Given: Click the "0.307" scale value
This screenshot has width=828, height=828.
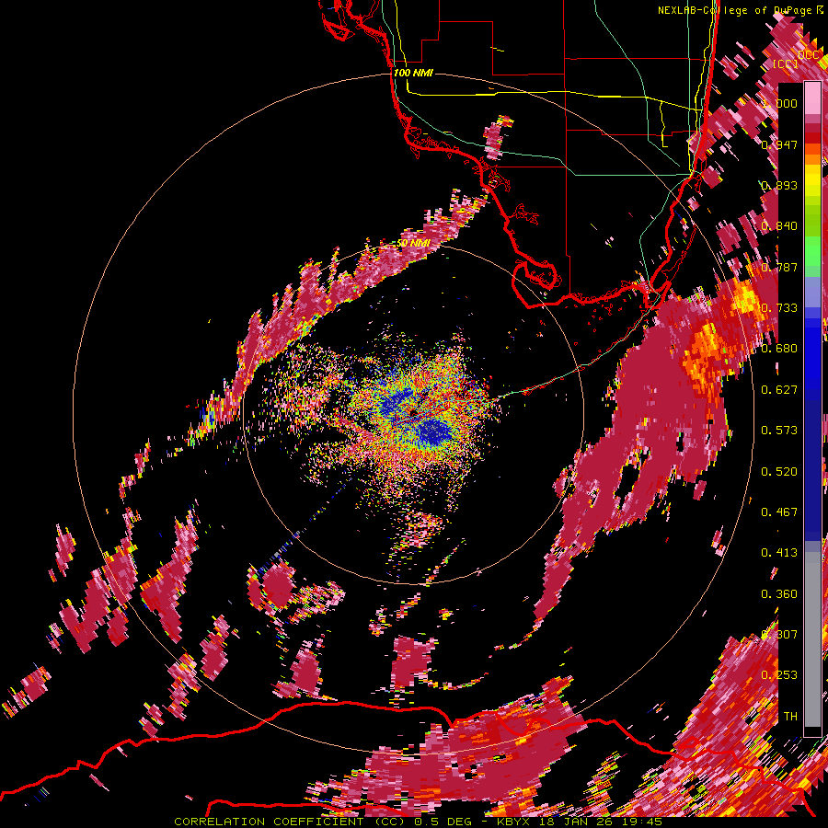Looking at the screenshot, I should tap(779, 635).
